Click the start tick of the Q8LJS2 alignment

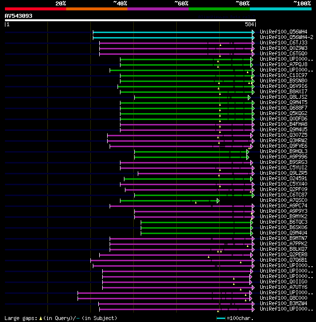pyautogui.click(x=134, y=97)
